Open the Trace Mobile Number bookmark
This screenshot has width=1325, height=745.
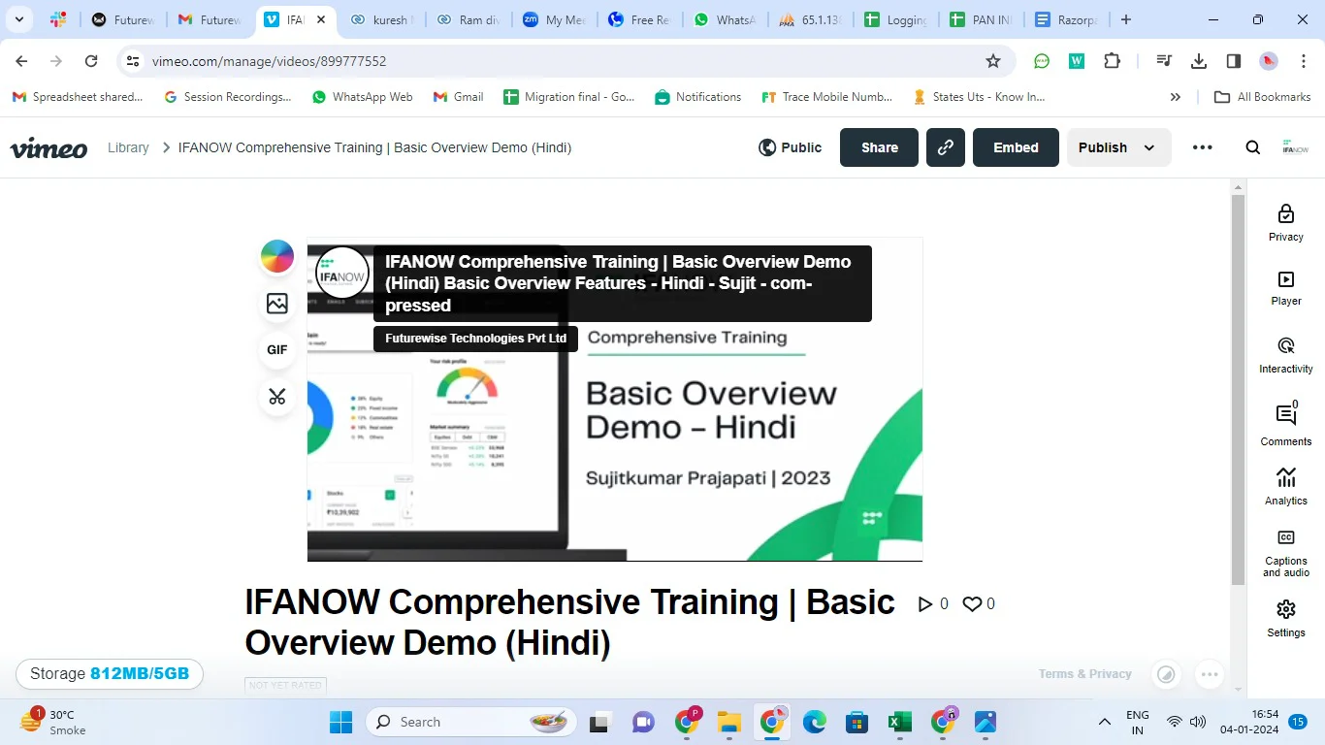[826, 97]
